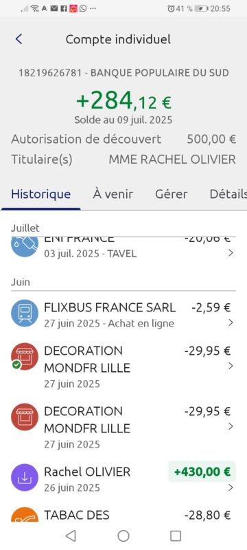Tap the second red shop icon for Decoration Mondfr
The width and height of the screenshot is (247, 550).
click(25, 417)
